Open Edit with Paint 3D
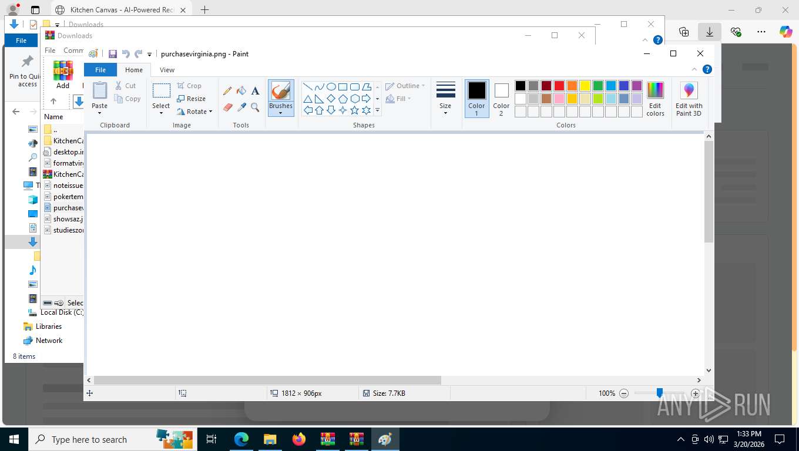This screenshot has width=799, height=451. click(689, 99)
